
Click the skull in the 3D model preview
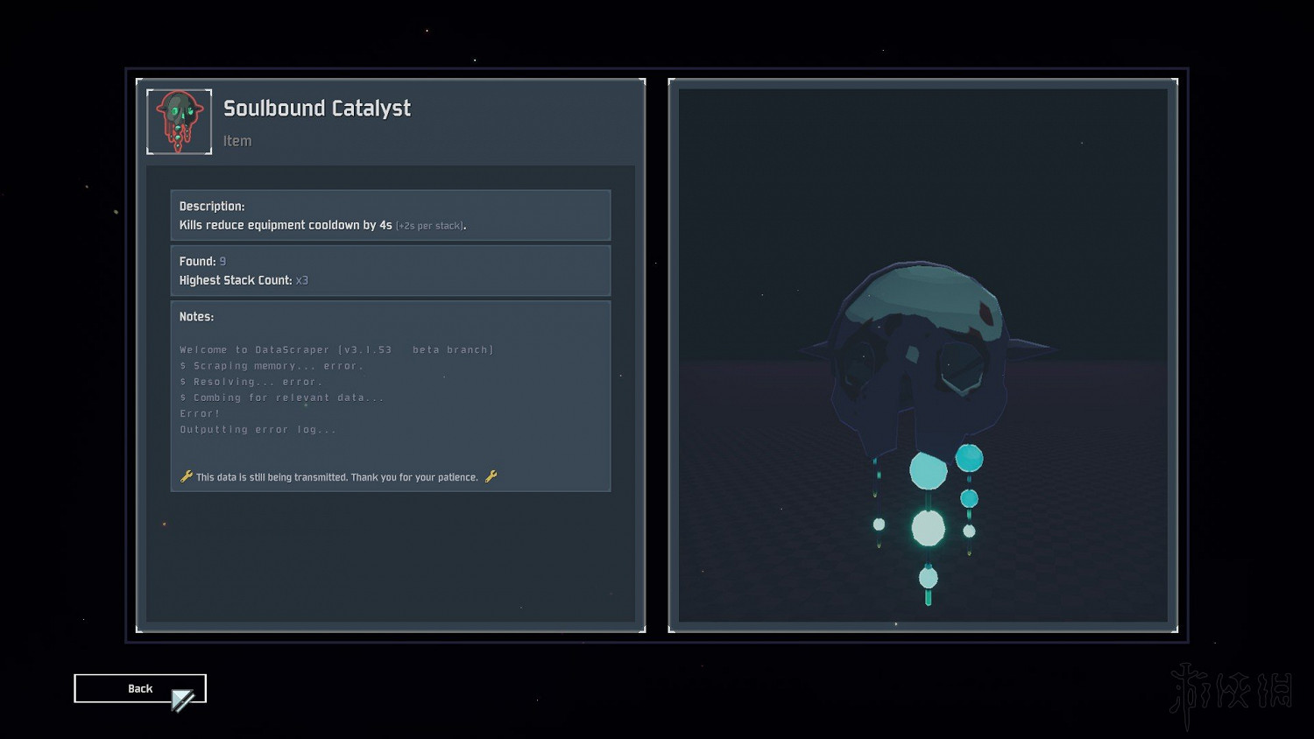[x=920, y=350]
